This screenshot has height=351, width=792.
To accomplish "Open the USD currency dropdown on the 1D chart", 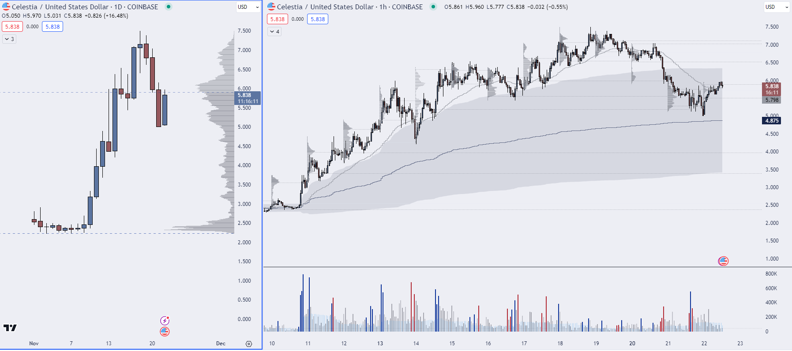I will coord(248,7).
